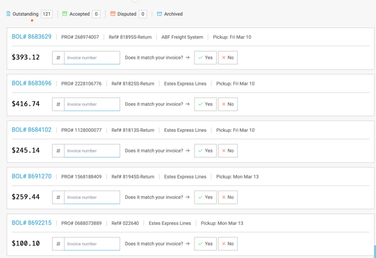Open BOL# 8684102 link
The width and height of the screenshot is (376, 258).
coord(31,130)
